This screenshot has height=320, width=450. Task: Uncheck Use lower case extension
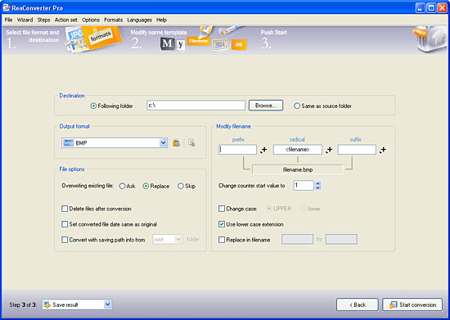(x=222, y=224)
